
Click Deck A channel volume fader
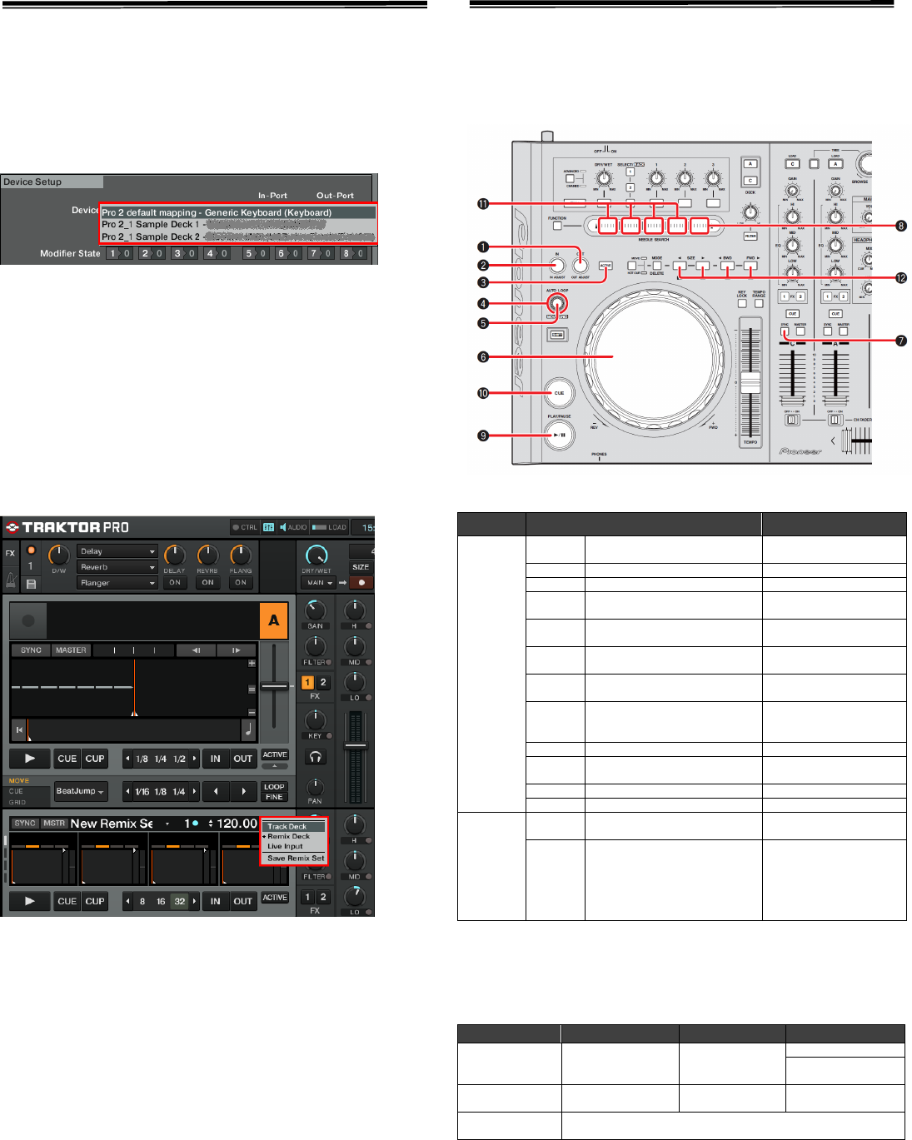pos(356,747)
